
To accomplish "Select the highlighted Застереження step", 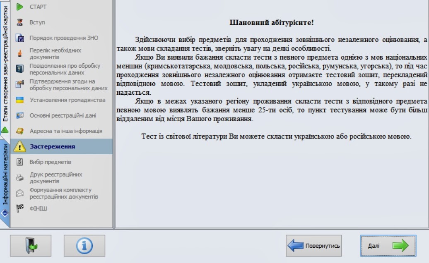I will [x=62, y=146].
